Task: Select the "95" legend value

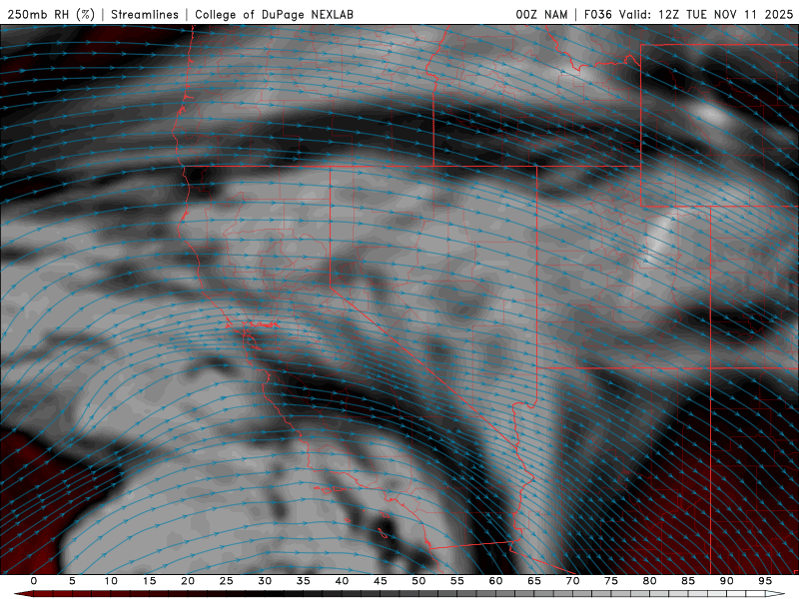Action: (765, 581)
